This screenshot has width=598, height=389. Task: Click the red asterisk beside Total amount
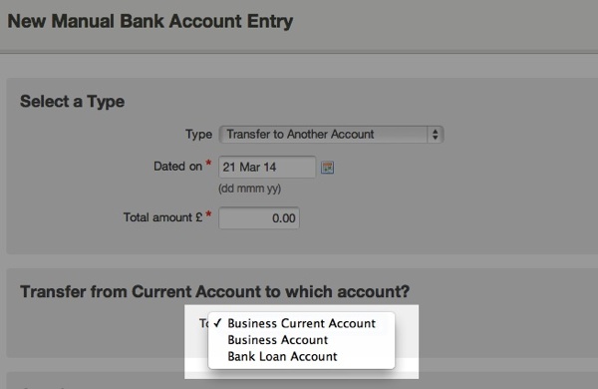coord(208,214)
